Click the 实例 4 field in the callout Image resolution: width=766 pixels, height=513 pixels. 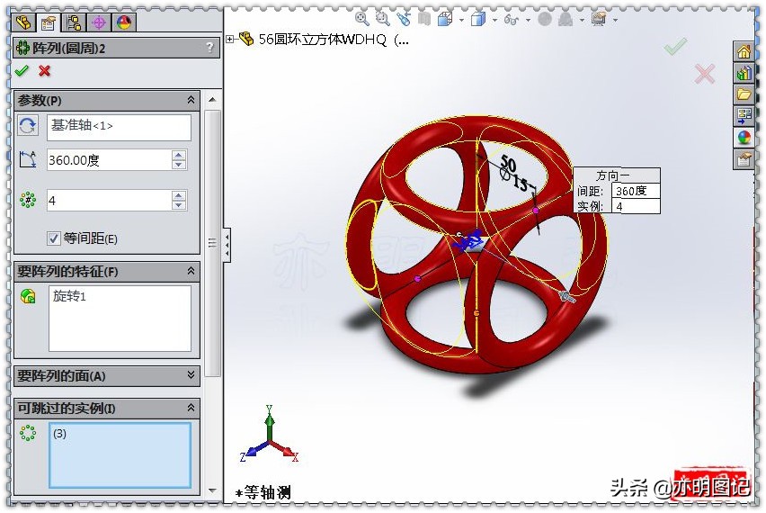pos(635,206)
